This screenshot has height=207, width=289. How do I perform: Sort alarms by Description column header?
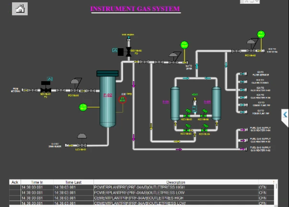pyautogui.click(x=176, y=182)
